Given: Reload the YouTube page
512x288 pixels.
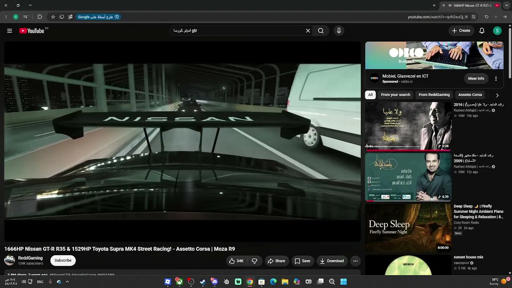Looking at the screenshot, I should (486, 17).
